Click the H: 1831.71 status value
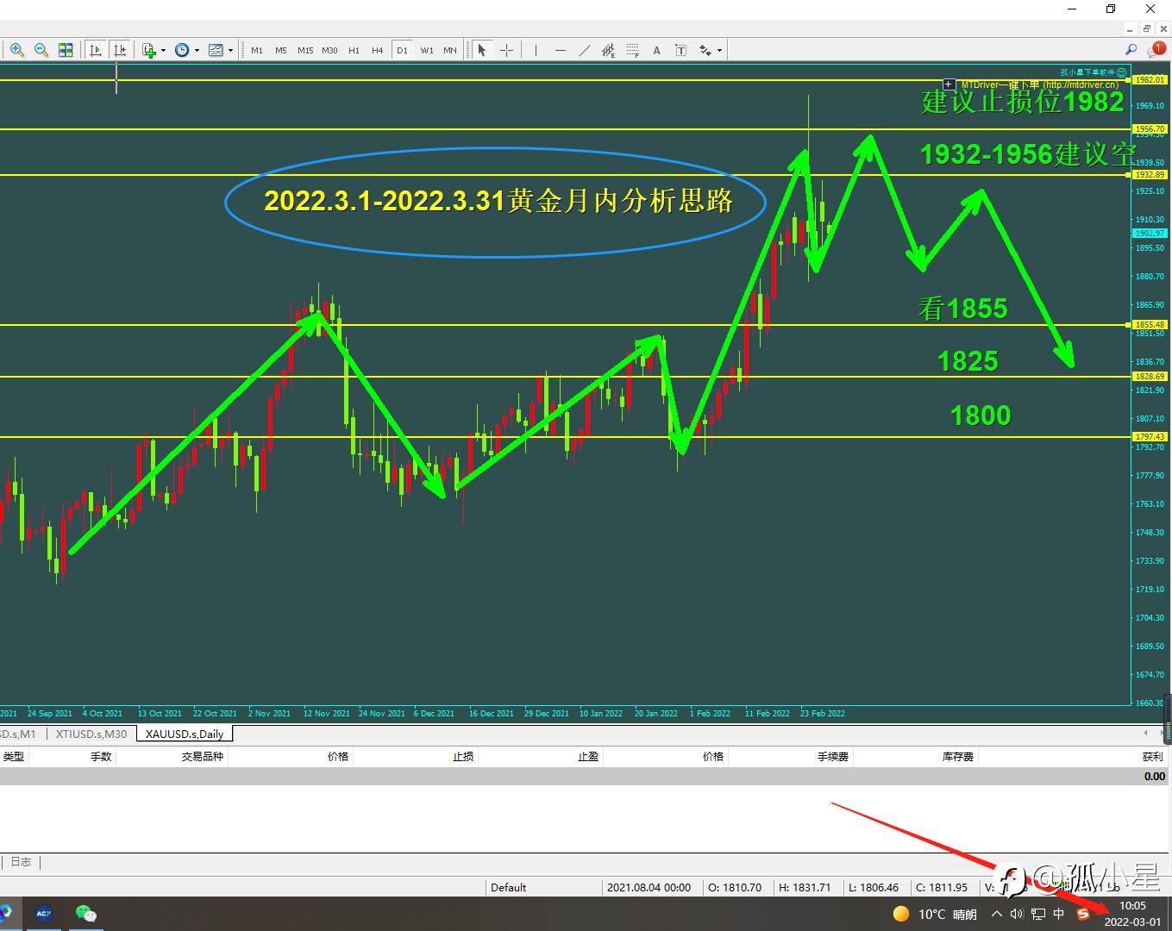1172x931 pixels. [805, 887]
